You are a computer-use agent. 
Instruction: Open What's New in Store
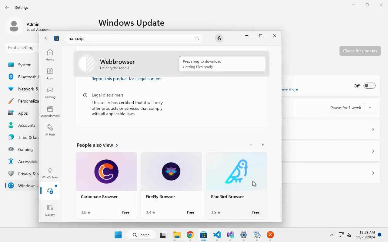pyautogui.click(x=50, y=173)
